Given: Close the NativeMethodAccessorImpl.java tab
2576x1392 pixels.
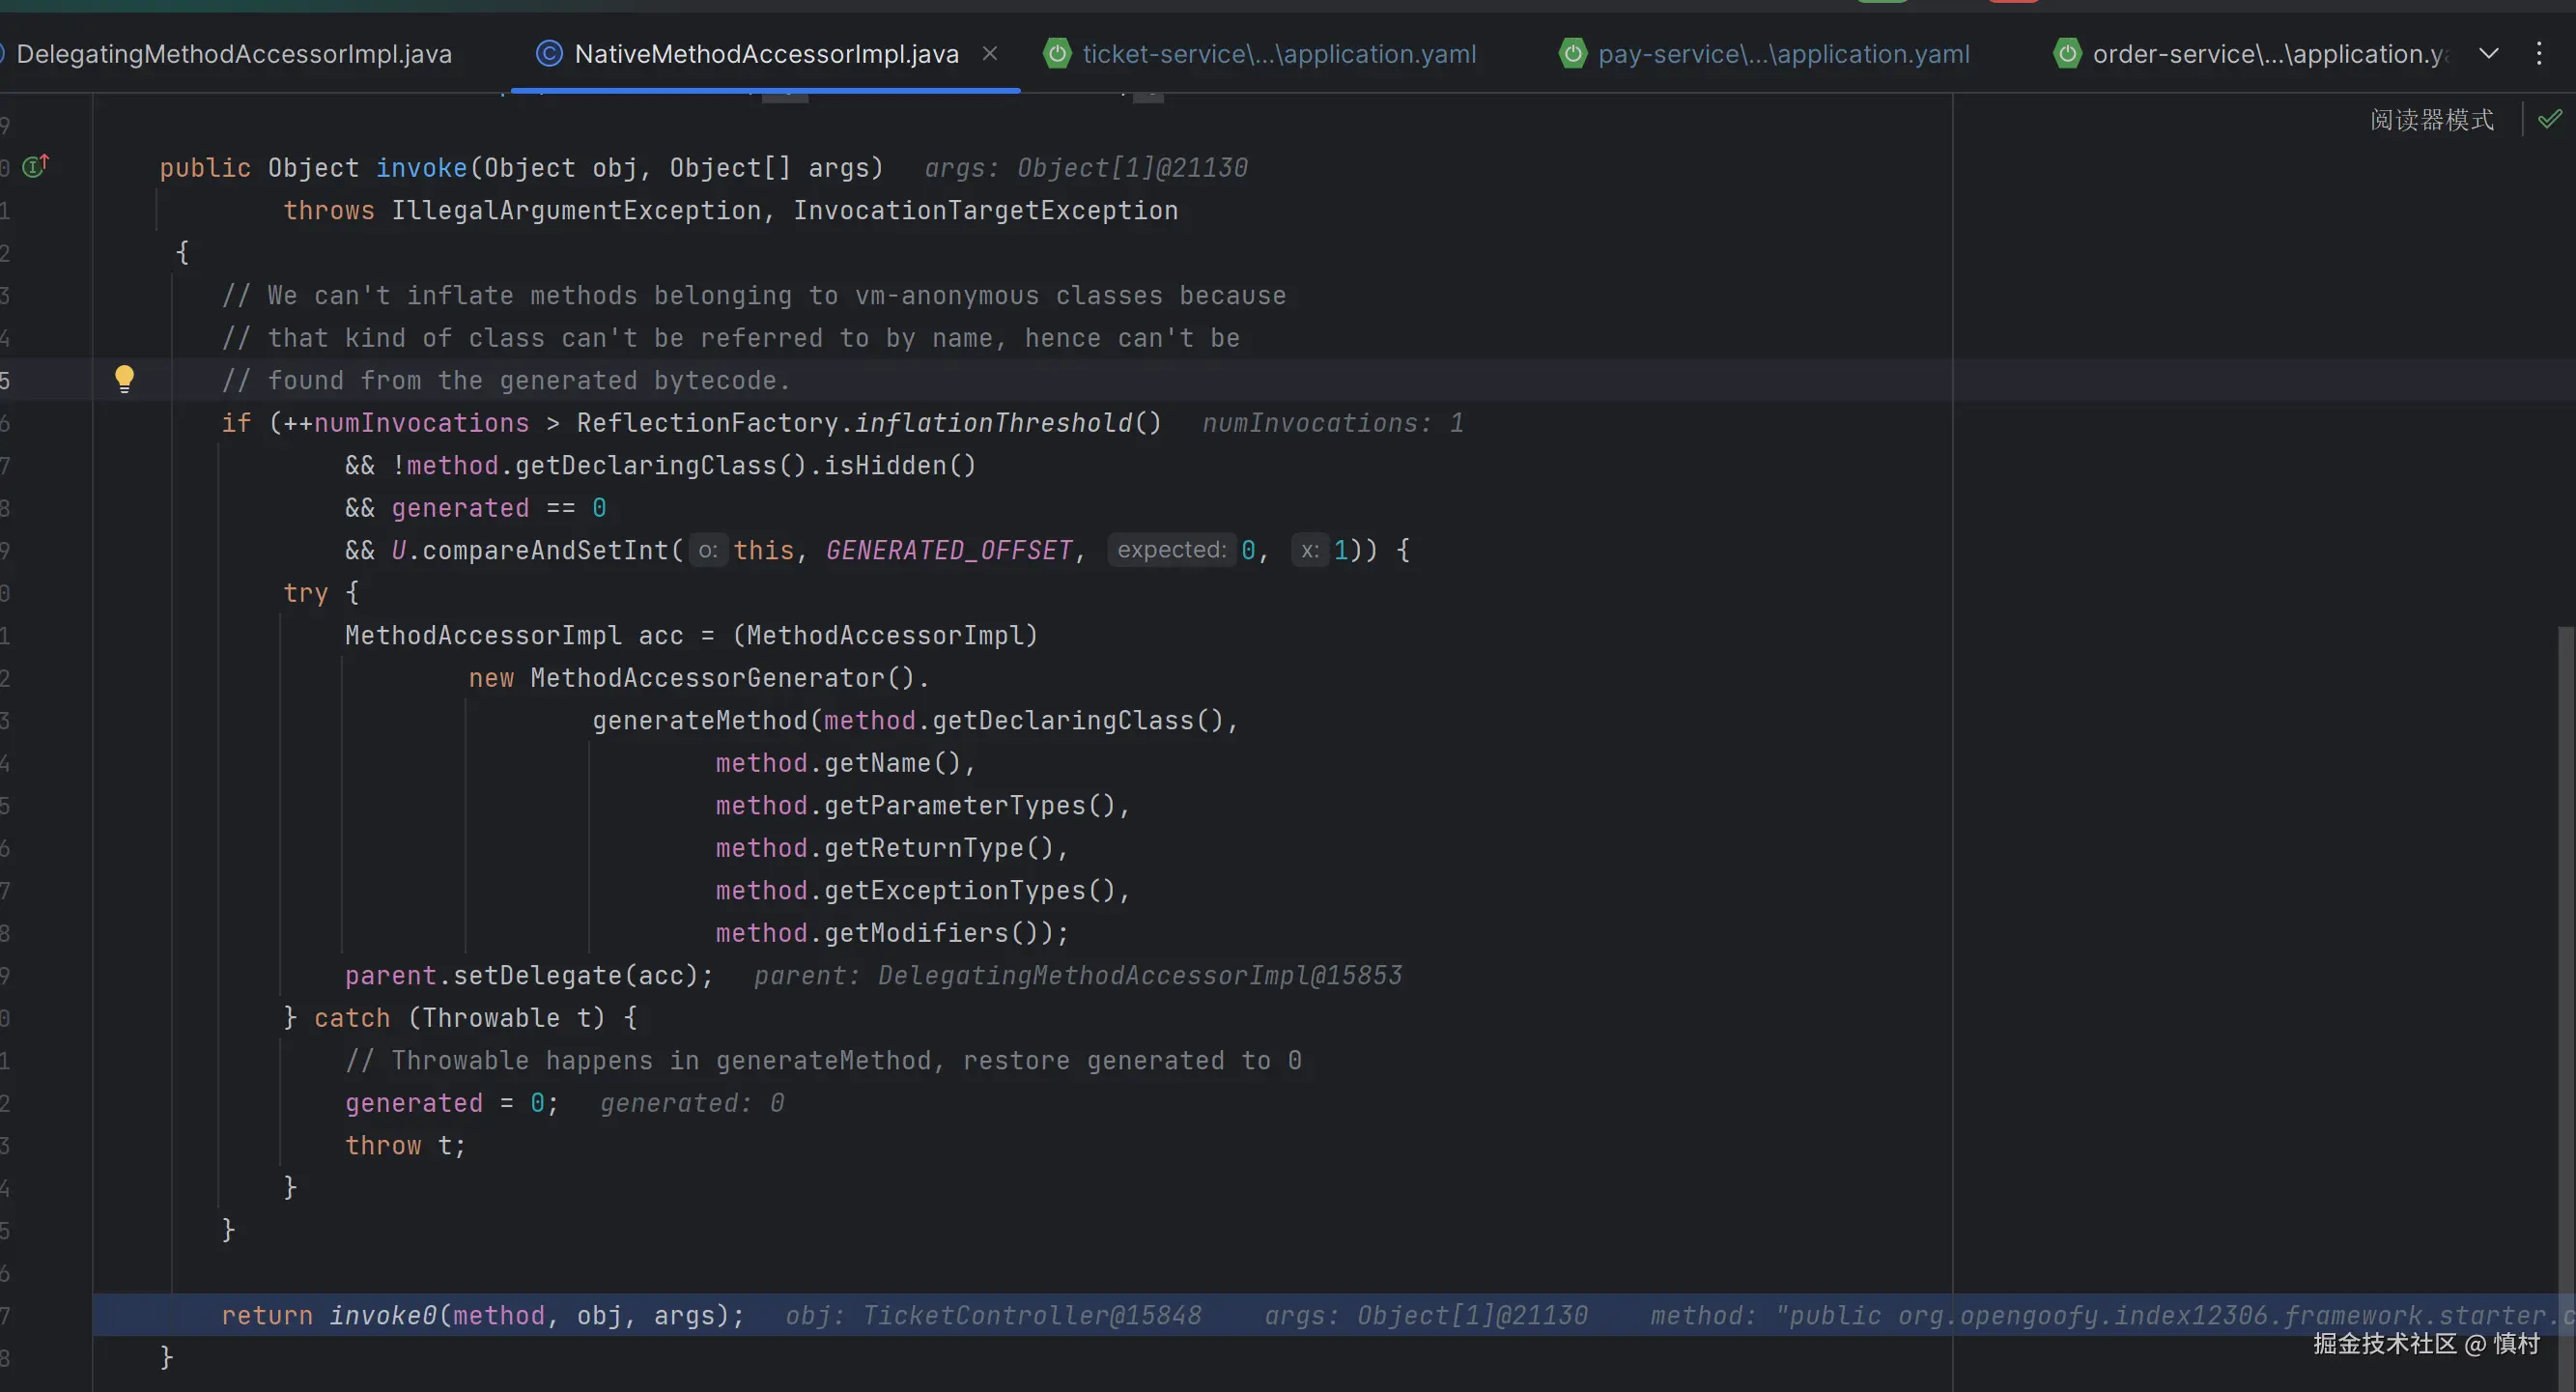Looking at the screenshot, I should [990, 54].
